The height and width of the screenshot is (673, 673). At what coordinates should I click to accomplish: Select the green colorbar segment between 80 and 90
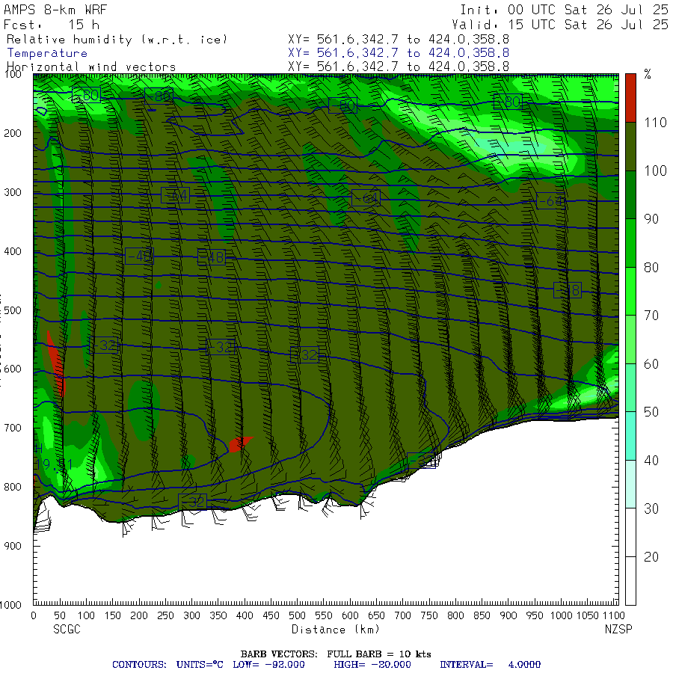point(630,243)
